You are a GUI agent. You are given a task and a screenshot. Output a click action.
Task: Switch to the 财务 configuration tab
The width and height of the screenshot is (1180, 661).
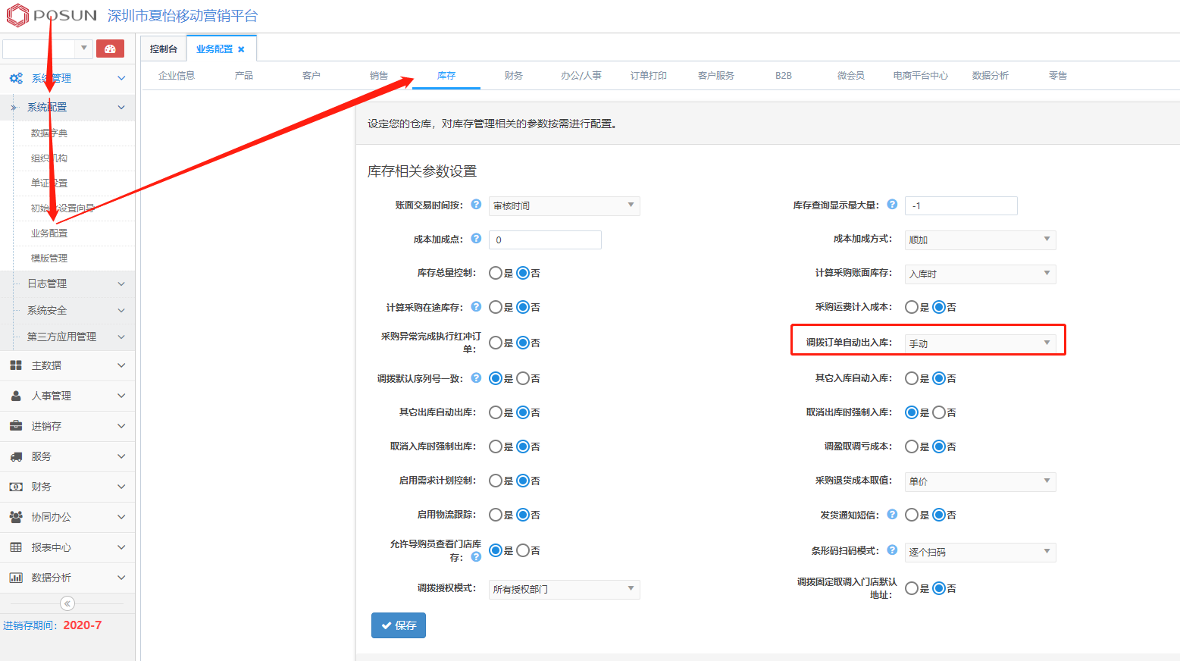coord(513,76)
